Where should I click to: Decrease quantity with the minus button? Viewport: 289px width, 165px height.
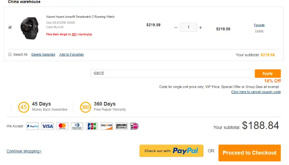point(176,27)
